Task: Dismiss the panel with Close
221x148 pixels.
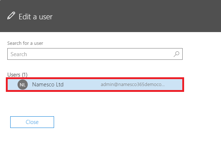Action: pyautogui.click(x=32, y=122)
